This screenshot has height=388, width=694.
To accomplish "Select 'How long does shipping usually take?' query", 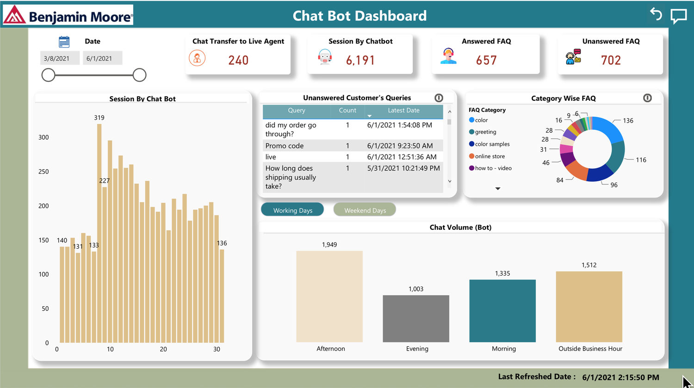I will pos(353,177).
